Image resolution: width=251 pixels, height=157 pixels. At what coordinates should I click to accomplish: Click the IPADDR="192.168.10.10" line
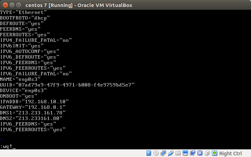pyautogui.click(x=34, y=102)
